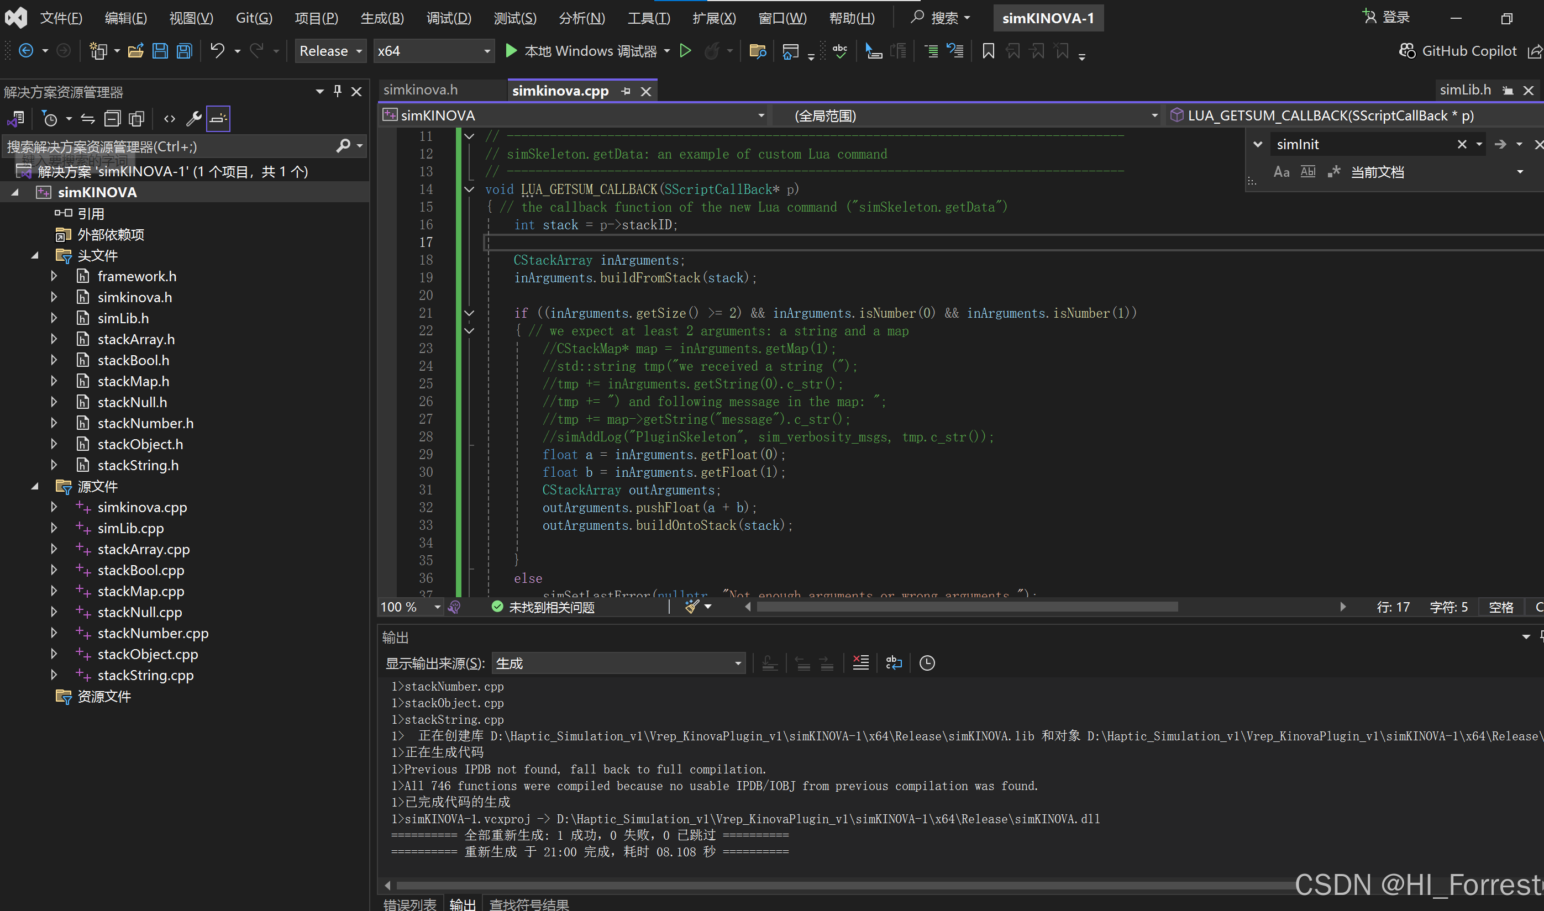The height and width of the screenshot is (911, 1544).
Task: Click the Navigate Backward icon
Action: click(x=26, y=51)
